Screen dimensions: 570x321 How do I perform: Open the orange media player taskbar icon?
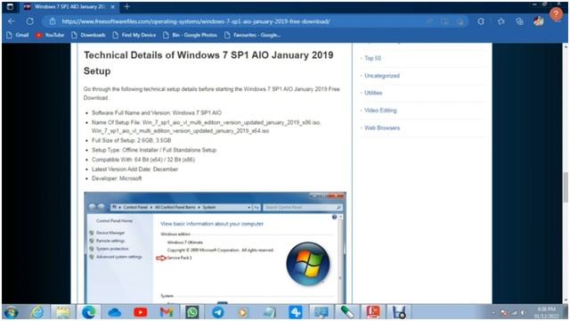point(243,312)
